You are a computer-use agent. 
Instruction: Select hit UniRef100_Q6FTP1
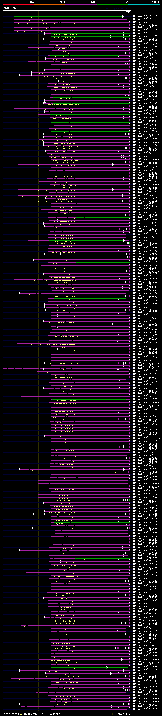[145, 240]
